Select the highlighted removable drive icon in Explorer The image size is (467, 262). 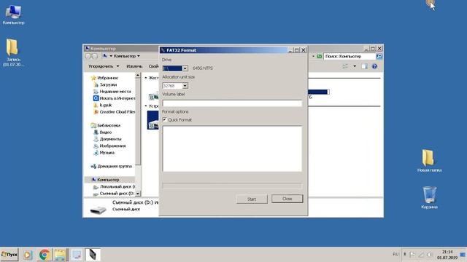[x=153, y=120]
